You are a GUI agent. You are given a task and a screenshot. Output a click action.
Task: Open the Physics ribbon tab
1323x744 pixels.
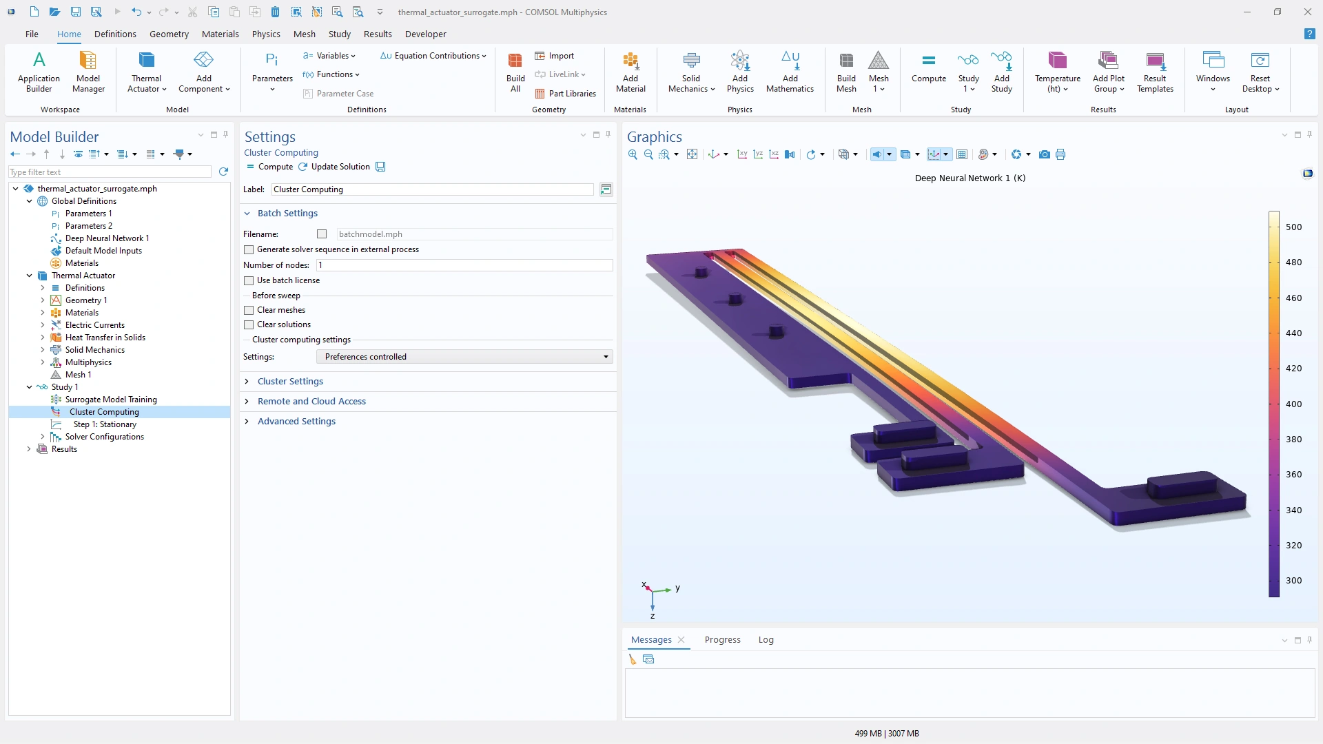(x=265, y=34)
